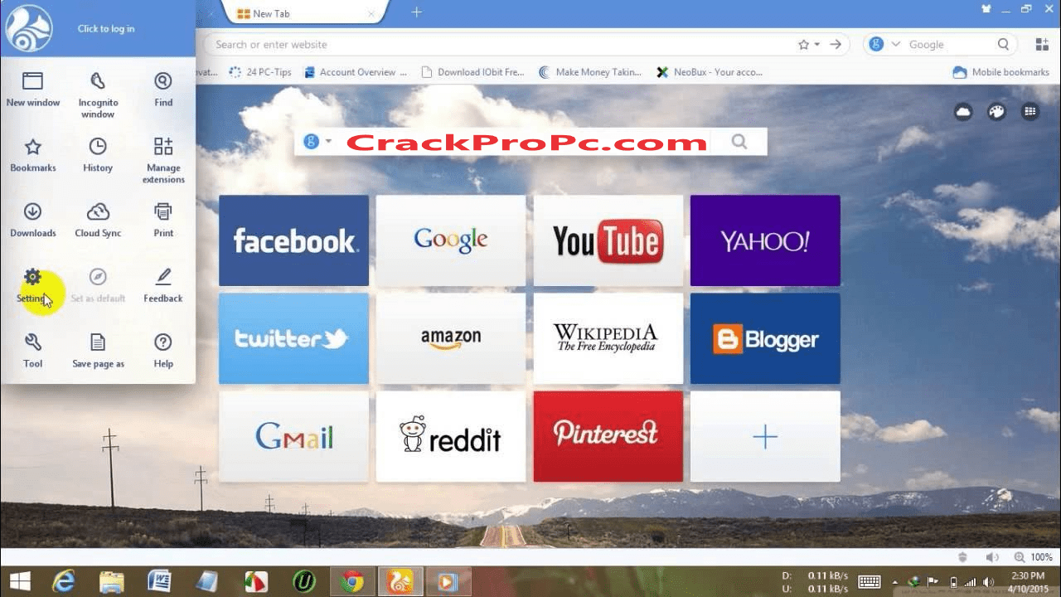The image size is (1061, 597).
Task: Click the round grid icon on the page
Action: click(x=1030, y=112)
